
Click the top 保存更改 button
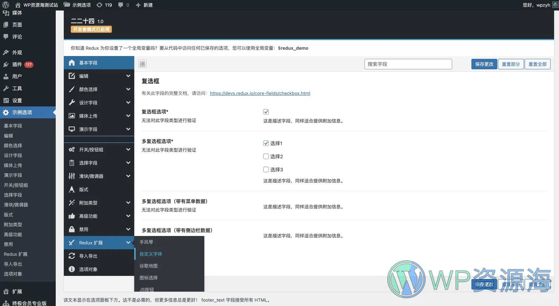click(x=484, y=64)
